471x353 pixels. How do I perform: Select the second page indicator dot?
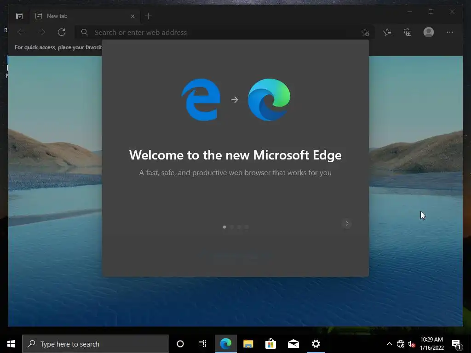tap(232, 227)
